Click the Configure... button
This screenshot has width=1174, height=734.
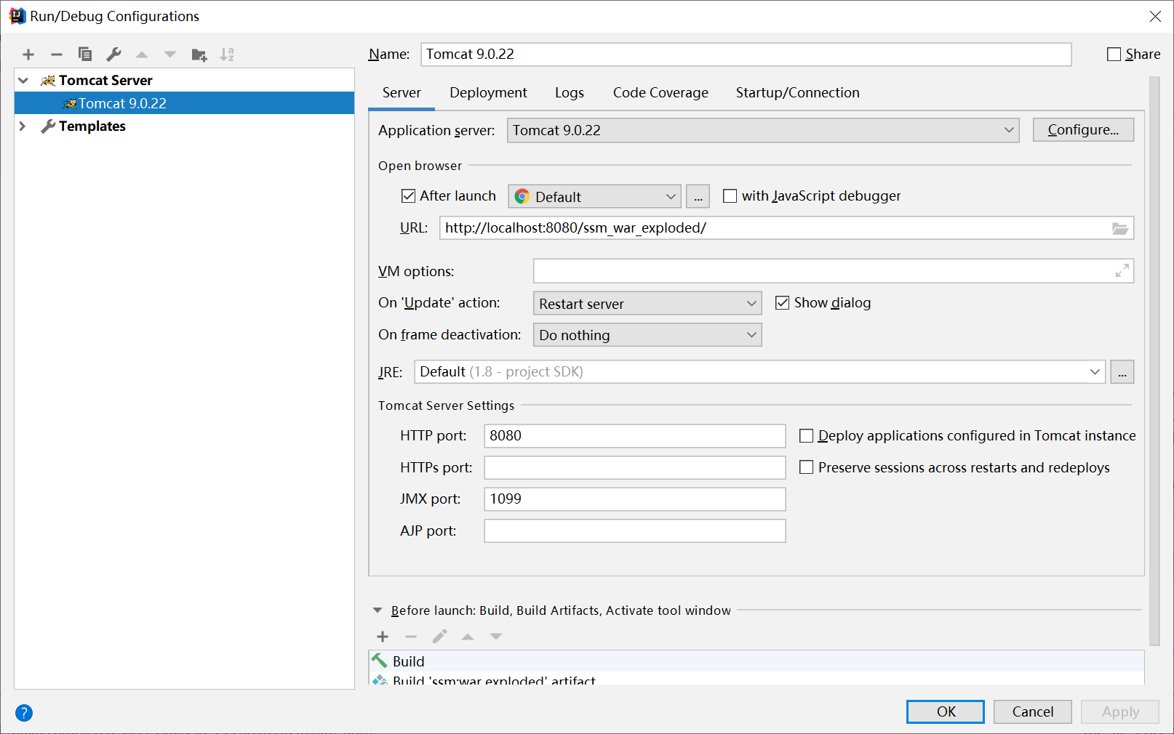click(x=1083, y=130)
